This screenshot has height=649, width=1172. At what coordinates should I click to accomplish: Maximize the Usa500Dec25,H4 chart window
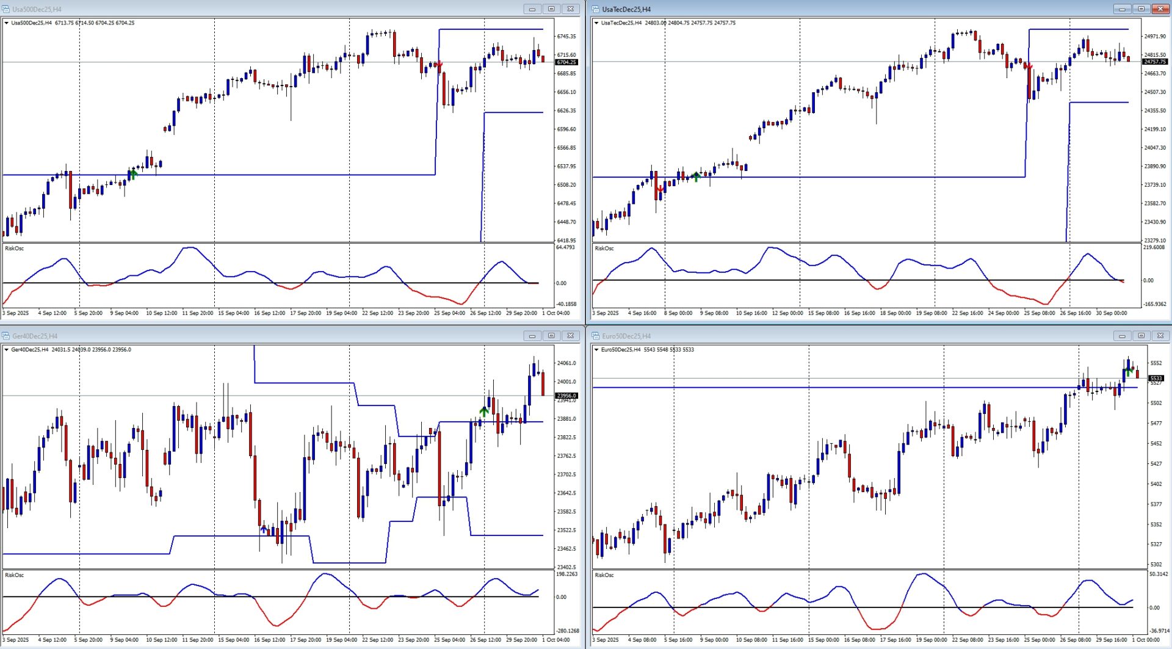point(551,9)
